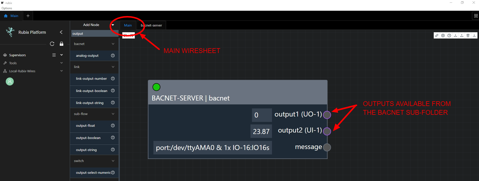Click the output1 value field showing 0
Viewport: 479px width, 181px height.
pyautogui.click(x=262, y=115)
